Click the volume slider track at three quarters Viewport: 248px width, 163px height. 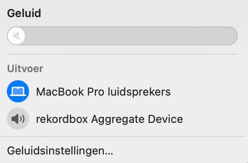[180, 36]
